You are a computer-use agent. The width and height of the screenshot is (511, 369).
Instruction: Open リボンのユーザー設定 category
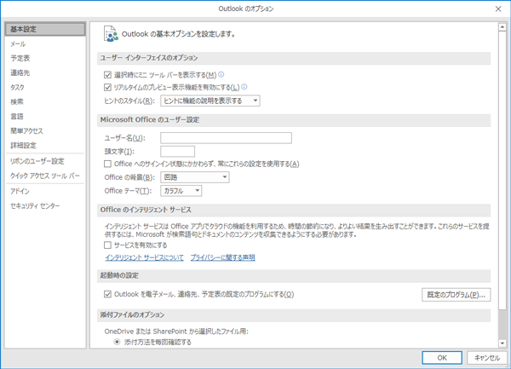[45, 161]
